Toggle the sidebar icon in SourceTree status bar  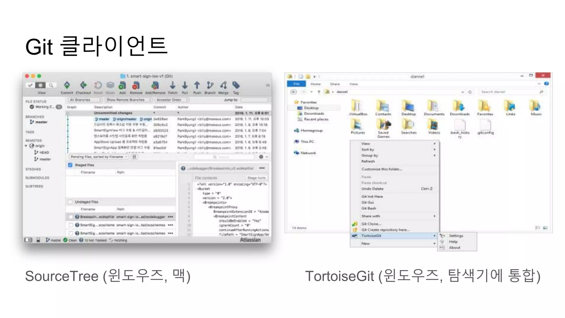(28, 240)
